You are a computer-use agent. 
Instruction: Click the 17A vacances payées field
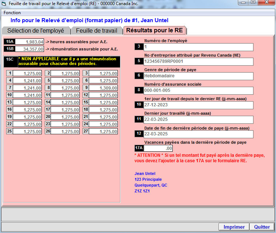[x=158, y=148]
